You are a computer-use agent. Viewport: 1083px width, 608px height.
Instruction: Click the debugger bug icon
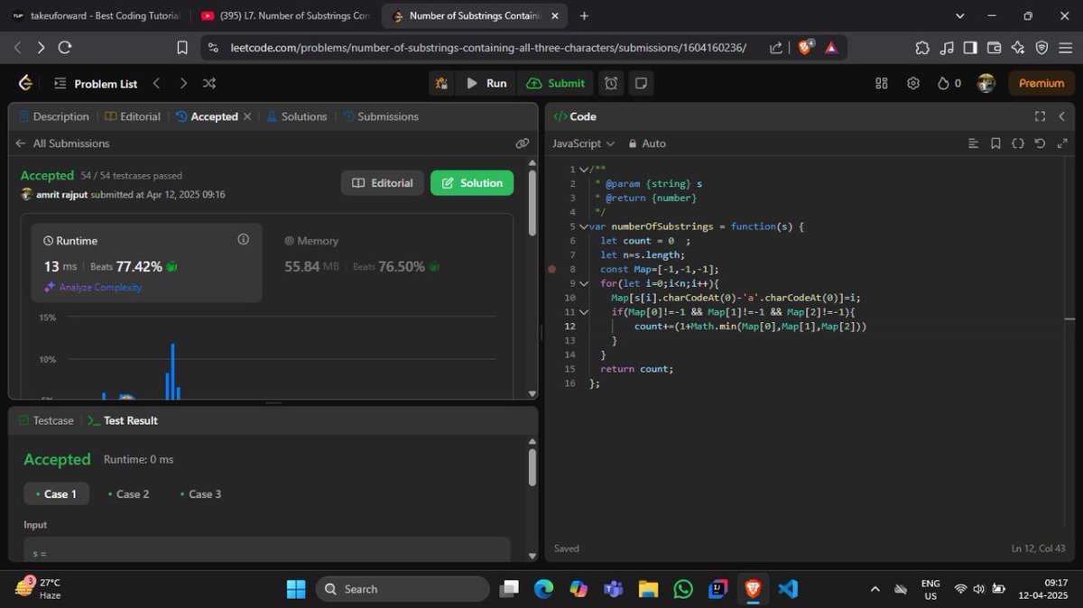pos(441,83)
